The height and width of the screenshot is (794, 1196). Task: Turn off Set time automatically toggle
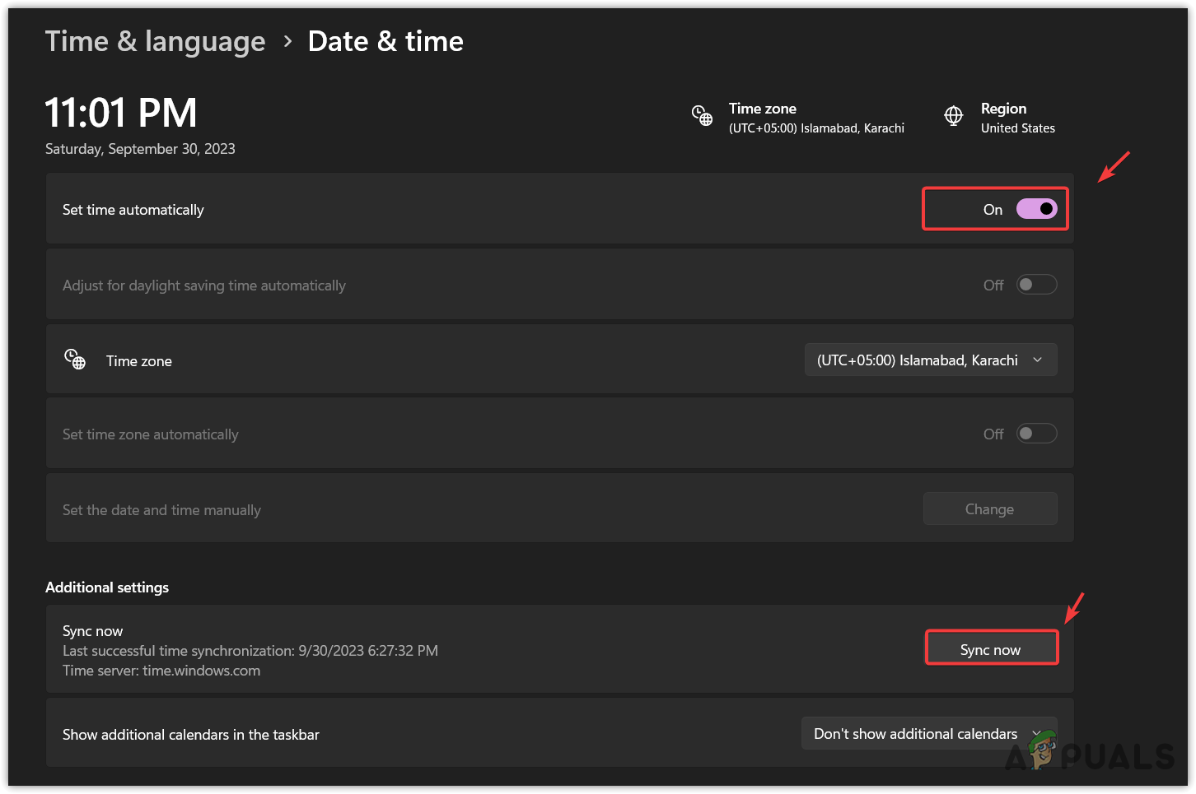tap(1036, 209)
